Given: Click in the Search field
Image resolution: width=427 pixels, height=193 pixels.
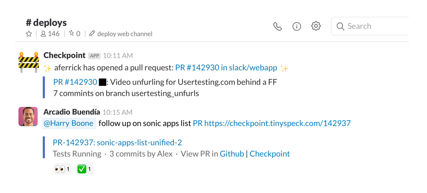Looking at the screenshot, I should [x=370, y=26].
